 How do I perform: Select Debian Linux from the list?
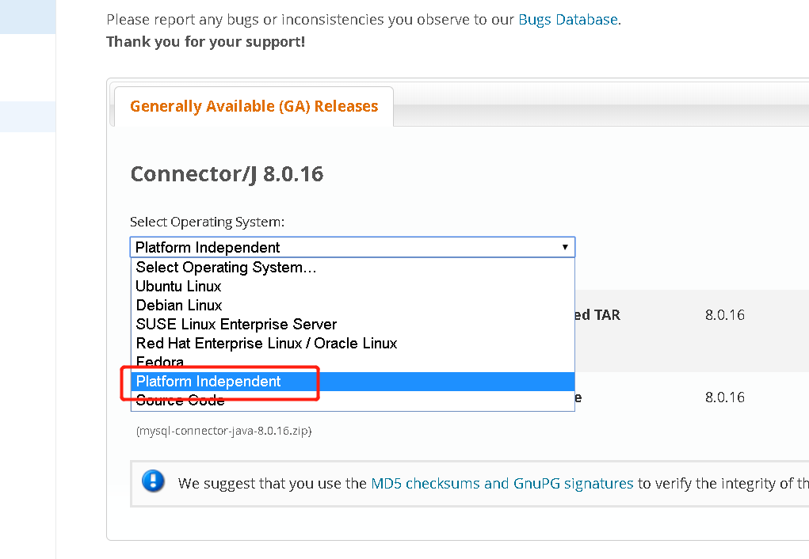(353, 306)
